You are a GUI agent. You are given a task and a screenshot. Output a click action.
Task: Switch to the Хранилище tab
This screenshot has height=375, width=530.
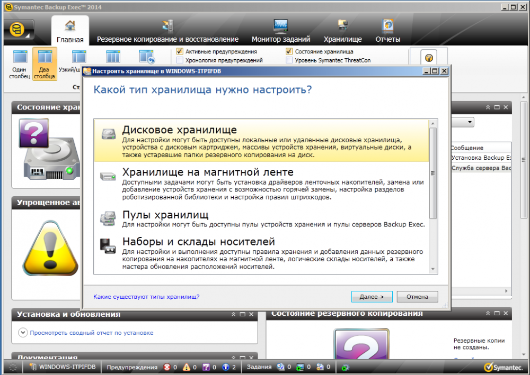pos(343,32)
